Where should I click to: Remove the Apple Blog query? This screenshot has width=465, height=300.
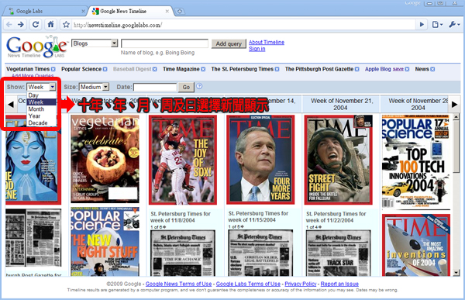407,69
